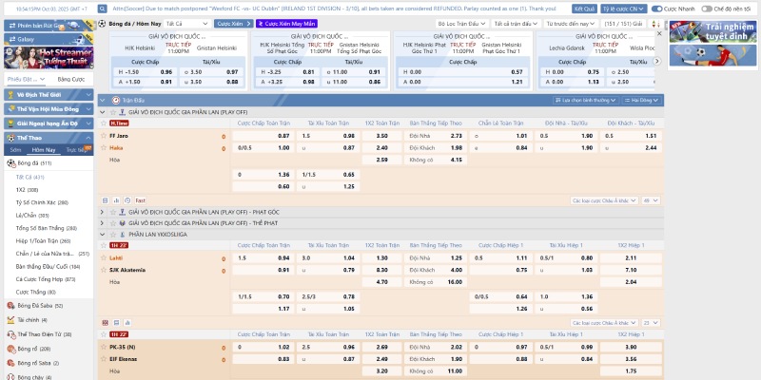Switch to the Sớm tab
761x380 pixels.
[15, 149]
